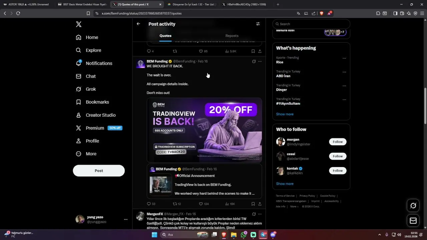Open Chat from the sidebar
The height and width of the screenshot is (240, 427).
click(x=86, y=76)
